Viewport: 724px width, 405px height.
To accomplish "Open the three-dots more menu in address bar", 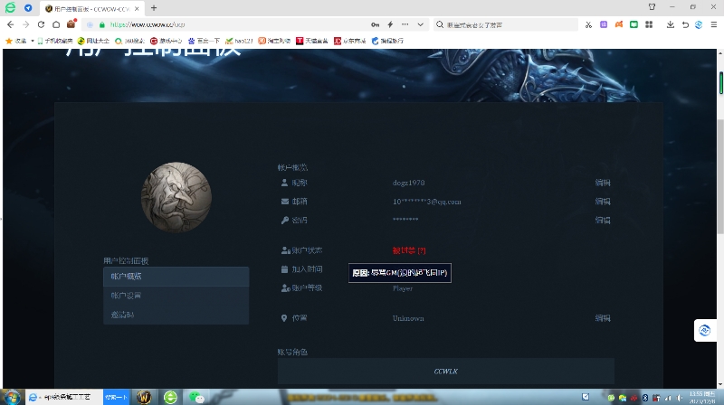I will [x=405, y=24].
